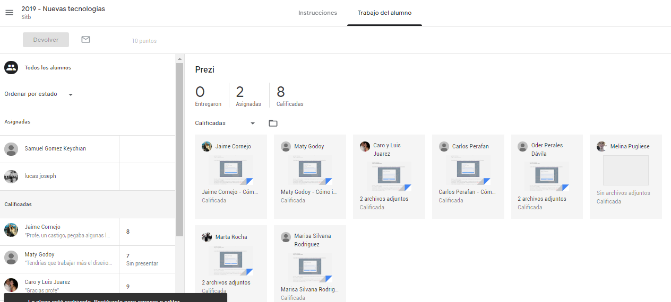671x302 pixels.
Task: Open Marisa Silvana Rodriguez's document thumbnail
Action: tap(309, 268)
